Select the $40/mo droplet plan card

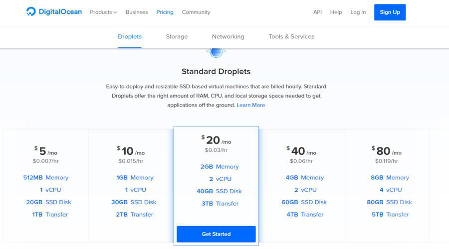coord(301,186)
